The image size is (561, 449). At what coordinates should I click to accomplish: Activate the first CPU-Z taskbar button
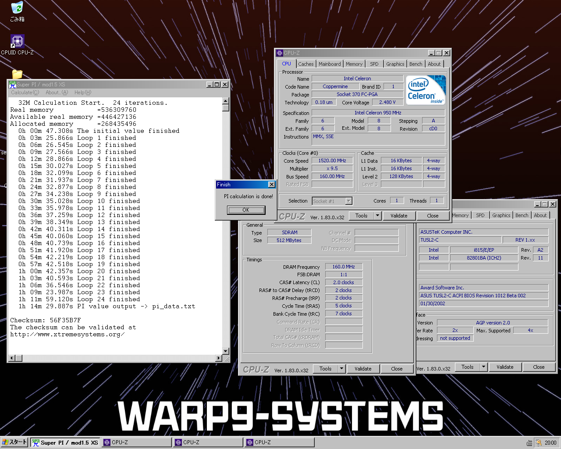(137, 442)
